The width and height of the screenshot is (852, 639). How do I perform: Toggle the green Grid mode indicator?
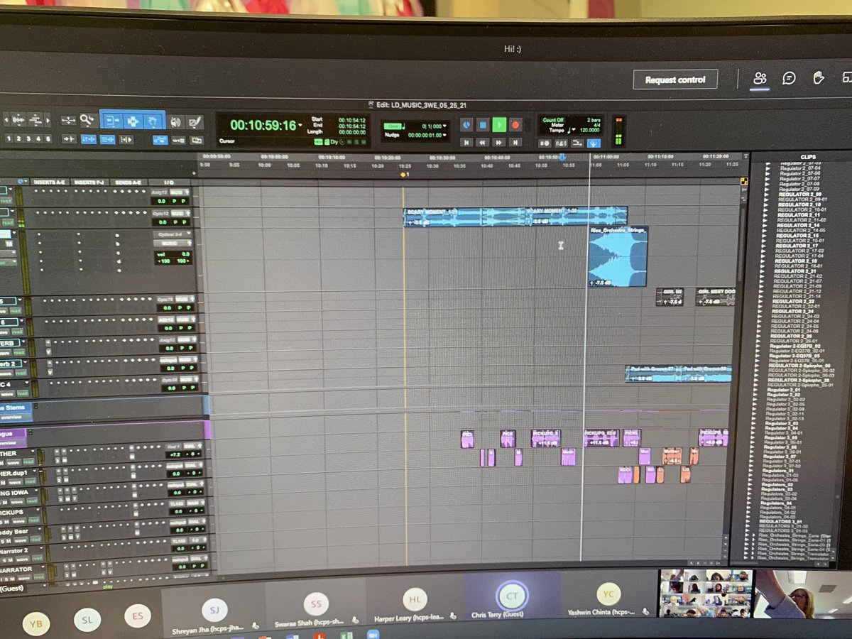coord(393,125)
